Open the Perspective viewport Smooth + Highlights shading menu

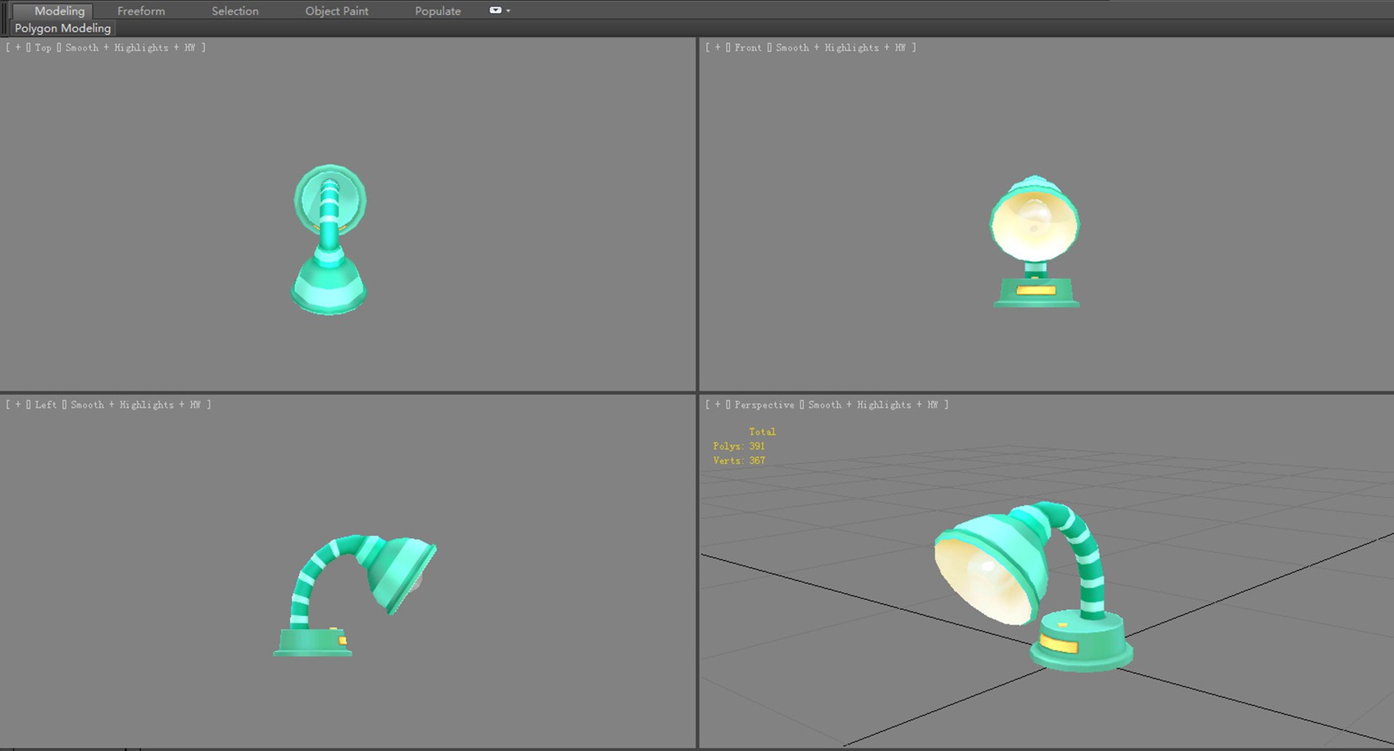(x=873, y=405)
